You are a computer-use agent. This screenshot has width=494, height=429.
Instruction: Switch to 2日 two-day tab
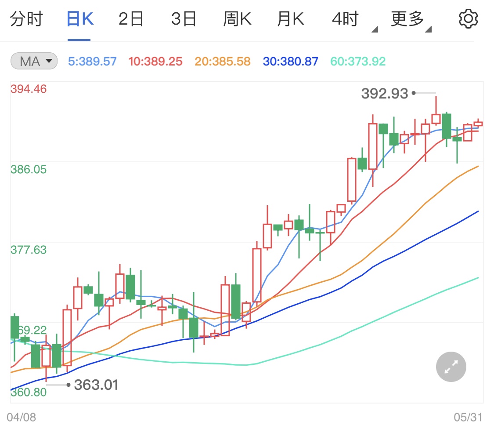tap(131, 19)
